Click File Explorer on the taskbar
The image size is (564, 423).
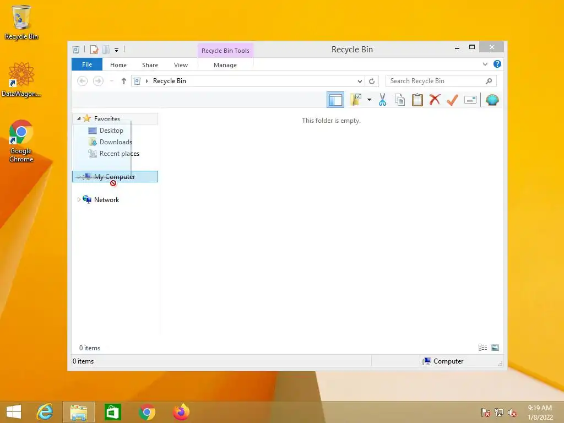tap(78, 412)
